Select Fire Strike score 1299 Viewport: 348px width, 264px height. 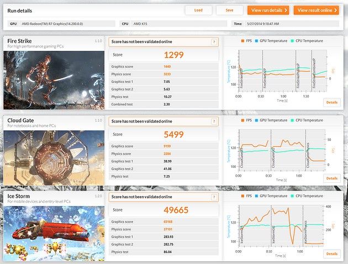174,55
